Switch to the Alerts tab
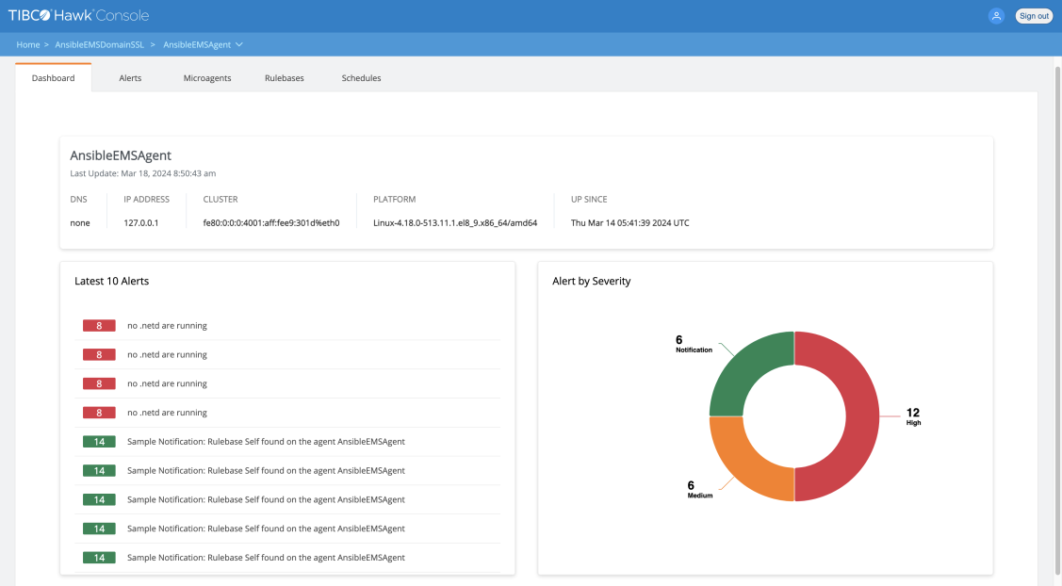The width and height of the screenshot is (1062, 586). [130, 78]
